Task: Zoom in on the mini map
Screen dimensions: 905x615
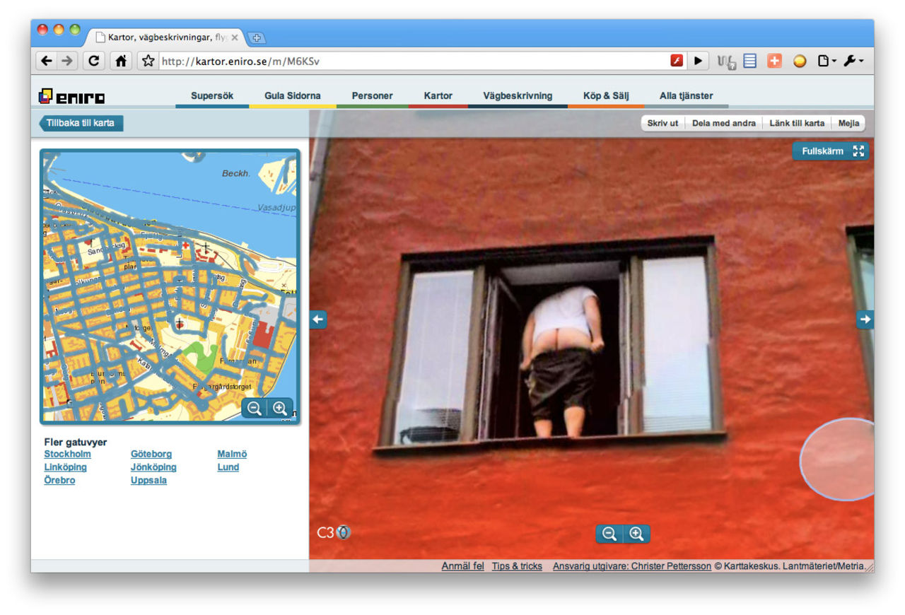Action: 280,409
